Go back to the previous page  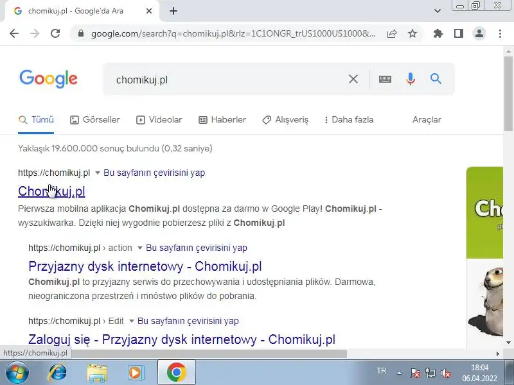click(x=14, y=33)
